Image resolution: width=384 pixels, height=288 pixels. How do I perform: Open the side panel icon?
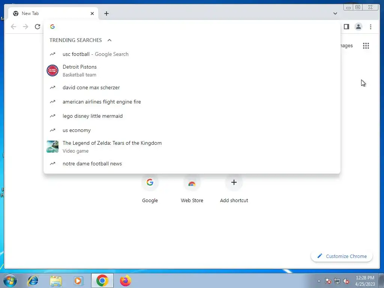click(346, 27)
